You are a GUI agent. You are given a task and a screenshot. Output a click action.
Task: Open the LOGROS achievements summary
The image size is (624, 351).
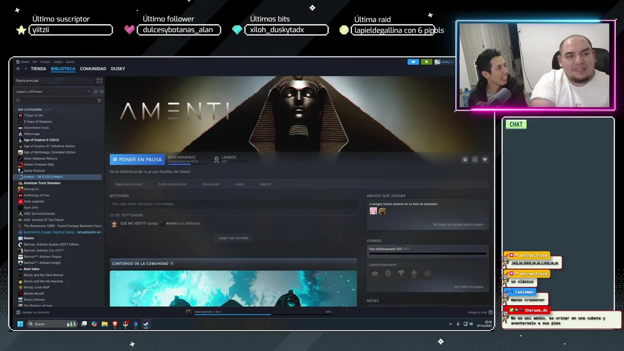[229, 159]
